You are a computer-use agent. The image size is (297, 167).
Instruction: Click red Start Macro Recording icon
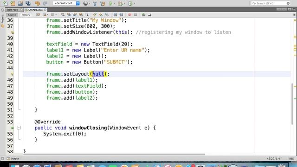click(129, 15)
